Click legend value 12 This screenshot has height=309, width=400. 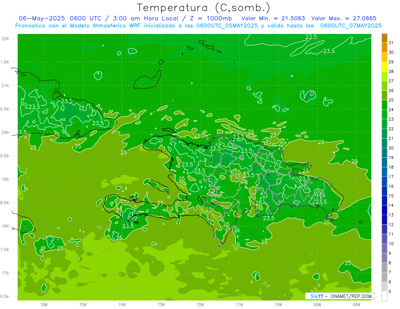tap(391, 224)
